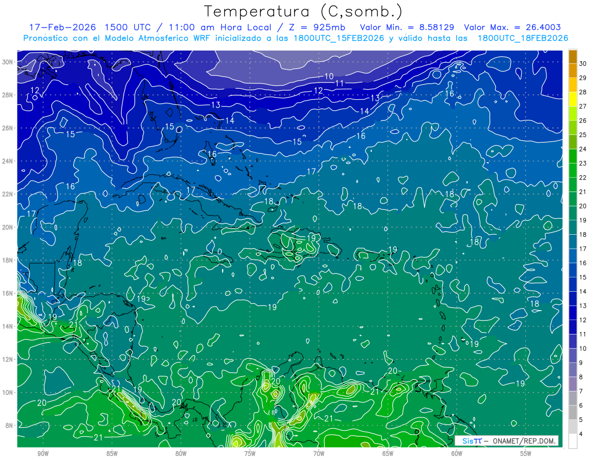Click the white colorbar segment below 4
The image size is (596, 460).
click(x=573, y=441)
